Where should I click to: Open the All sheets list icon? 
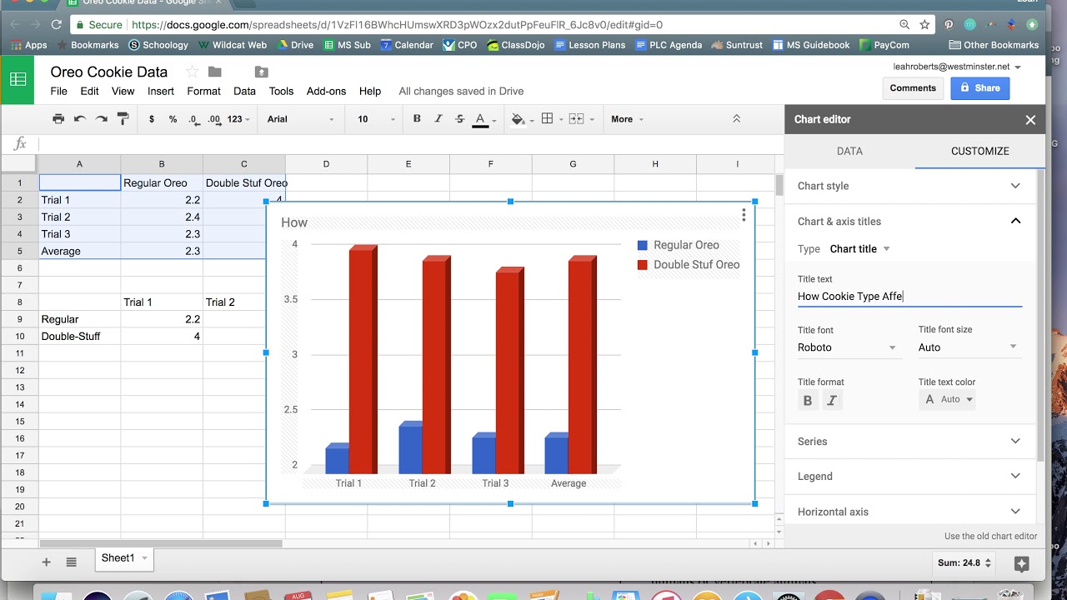click(x=72, y=562)
